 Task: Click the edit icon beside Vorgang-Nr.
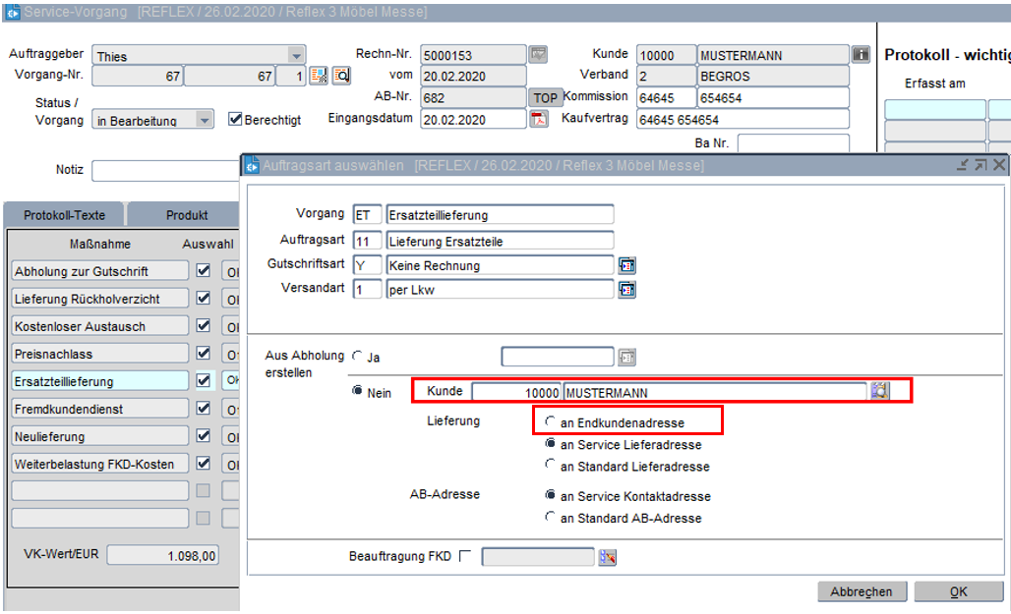[319, 76]
